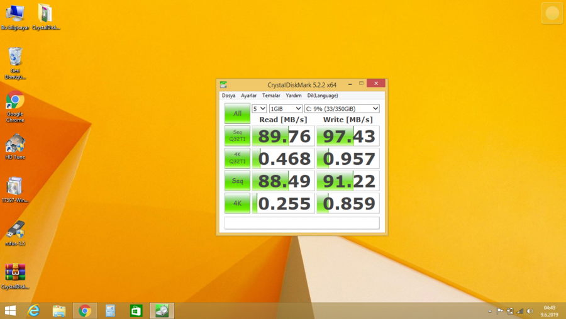Launch rufus-3.5 desktop icon
Viewport: 566px width, 319px height.
tap(15, 233)
